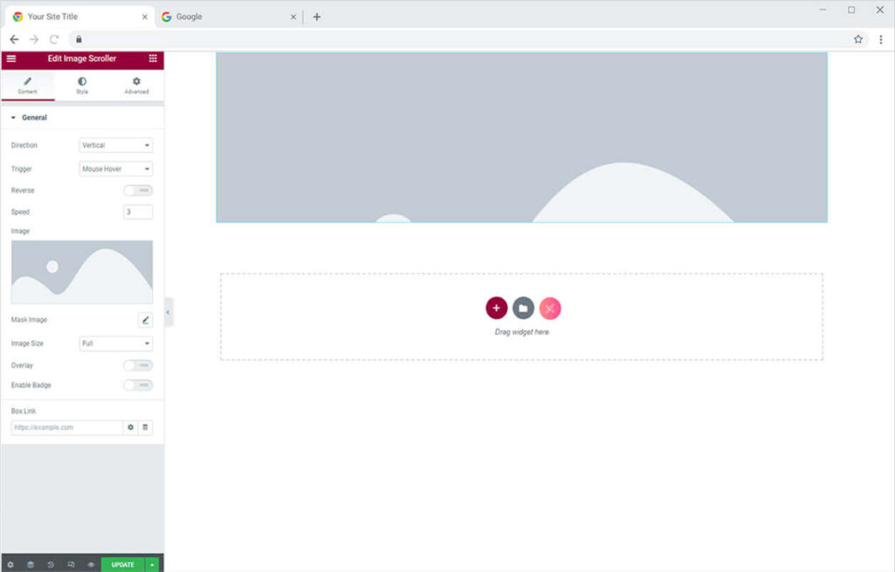Enable the Overlay switch
This screenshot has height=572, width=895.
[137, 366]
